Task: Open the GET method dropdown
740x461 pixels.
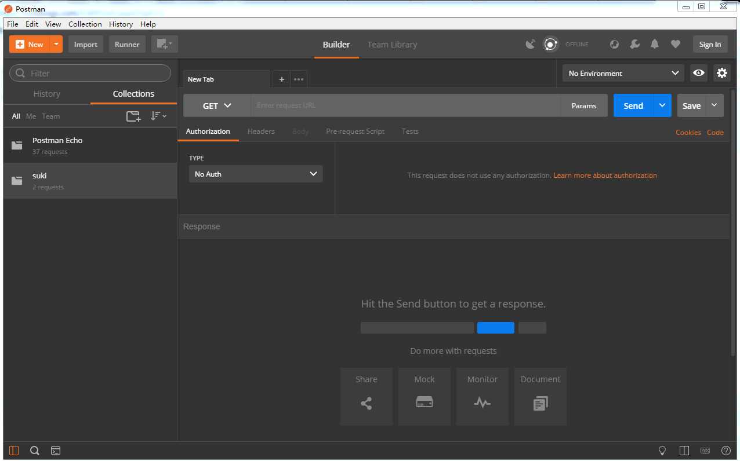Action: [x=217, y=105]
